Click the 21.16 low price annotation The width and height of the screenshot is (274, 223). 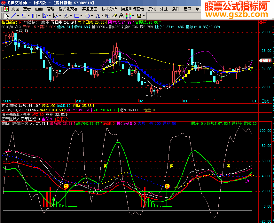156,96
